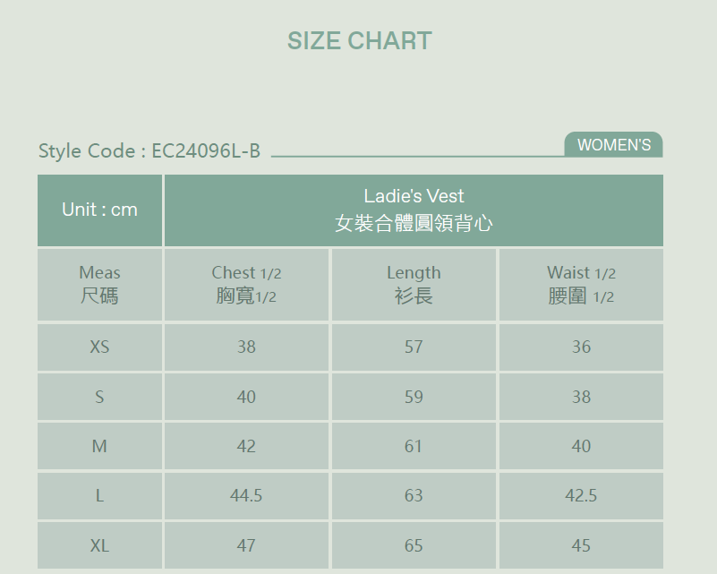Viewport: 717px width, 574px height.
Task: Click the M size row label
Action: 99,446
